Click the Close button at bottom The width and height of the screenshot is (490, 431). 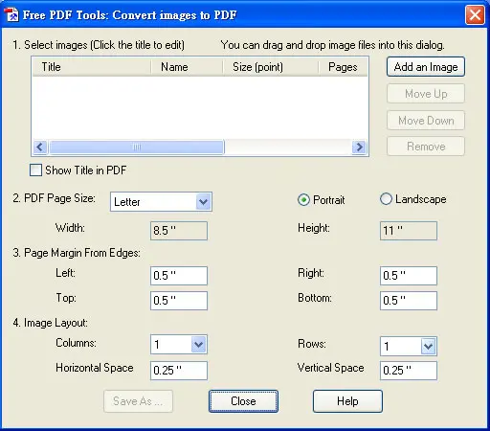pyautogui.click(x=243, y=401)
